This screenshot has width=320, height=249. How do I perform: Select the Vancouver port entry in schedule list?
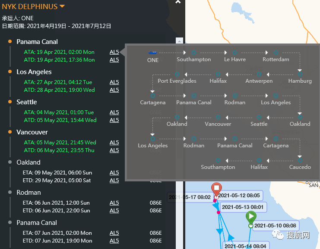click(32, 132)
